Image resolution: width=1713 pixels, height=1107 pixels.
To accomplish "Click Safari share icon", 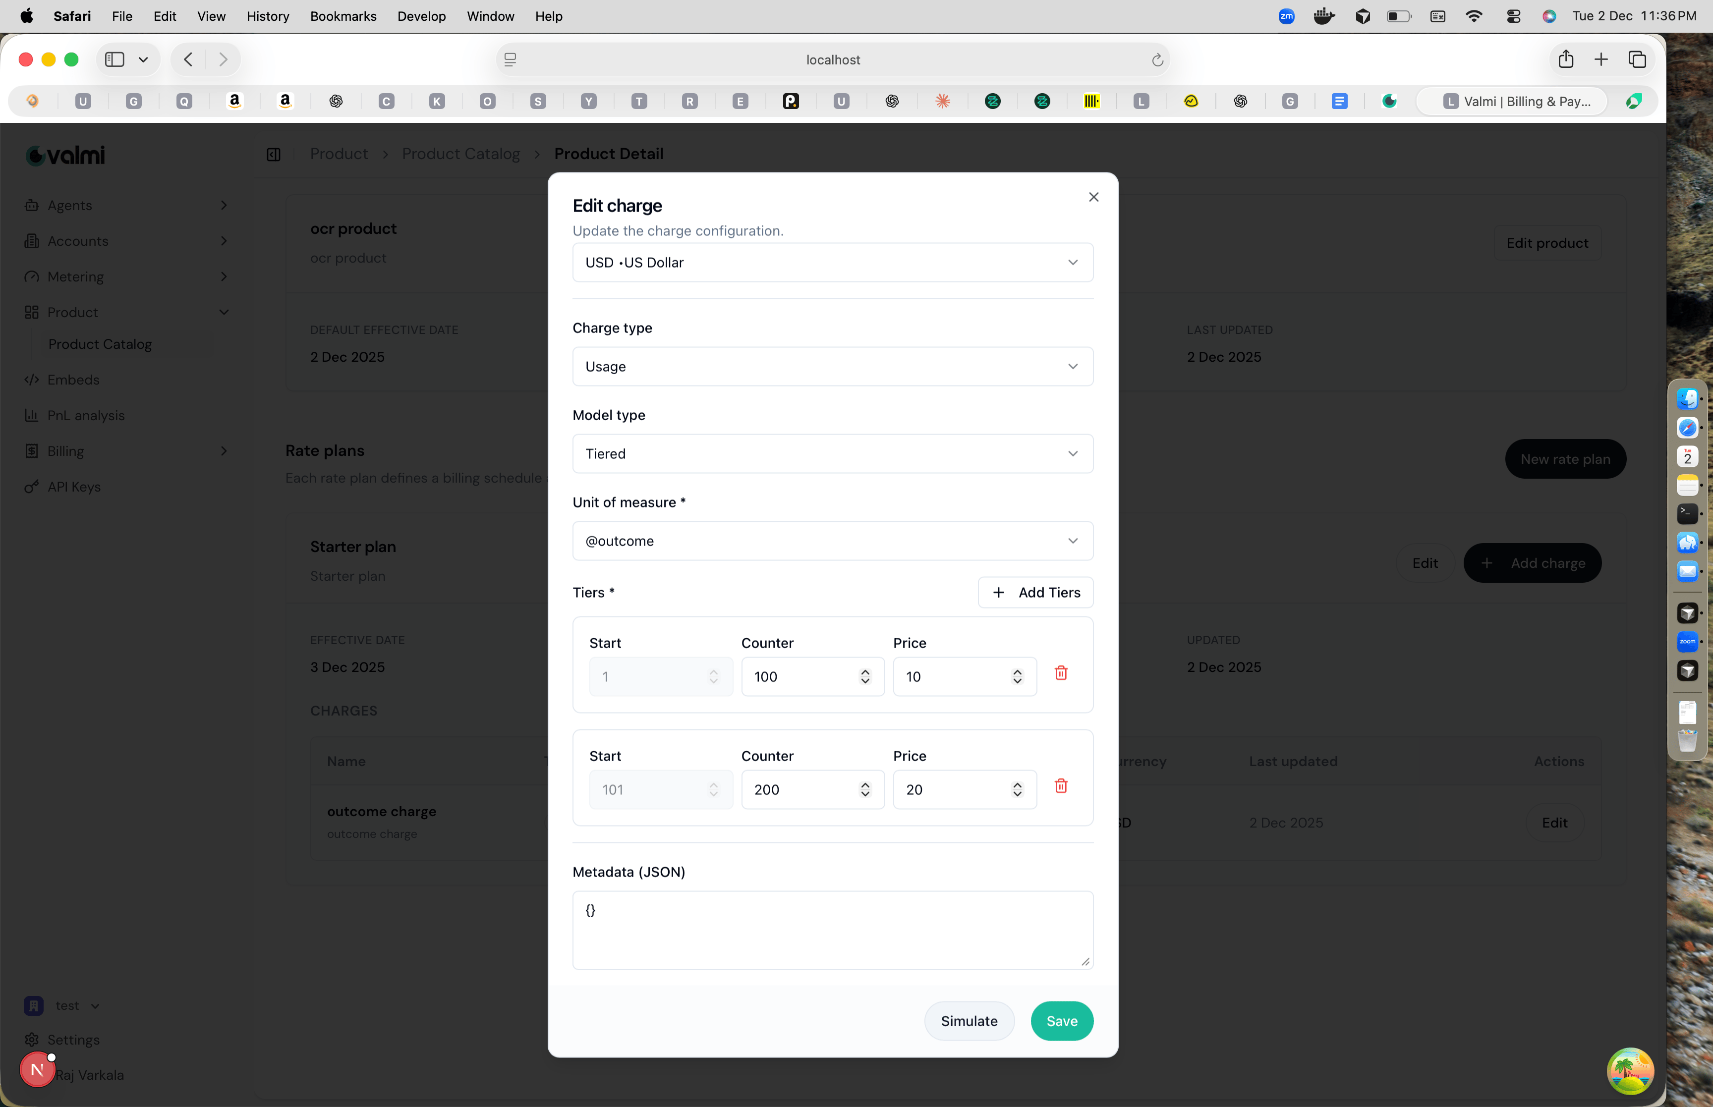I will click(1566, 59).
